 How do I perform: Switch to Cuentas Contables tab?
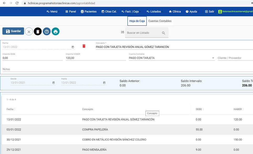(160, 21)
